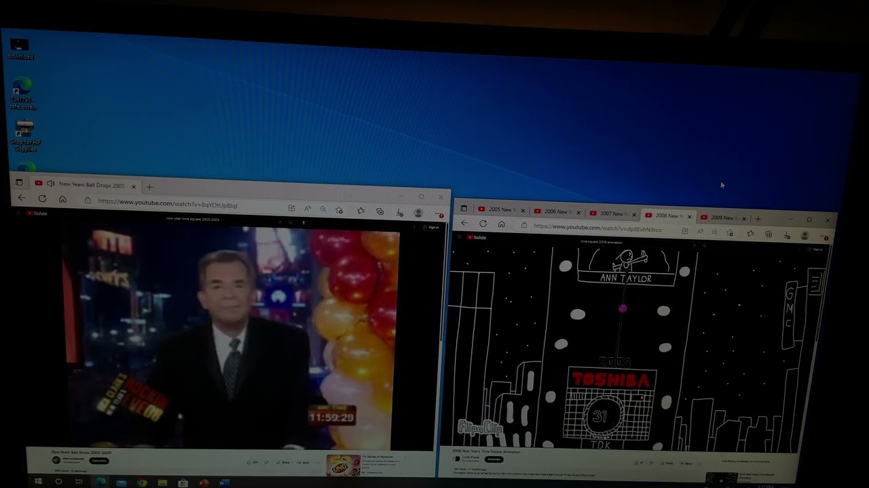Image resolution: width=869 pixels, height=488 pixels.
Task: Open the UNO ad thumbnail in left window
Action: click(x=343, y=465)
